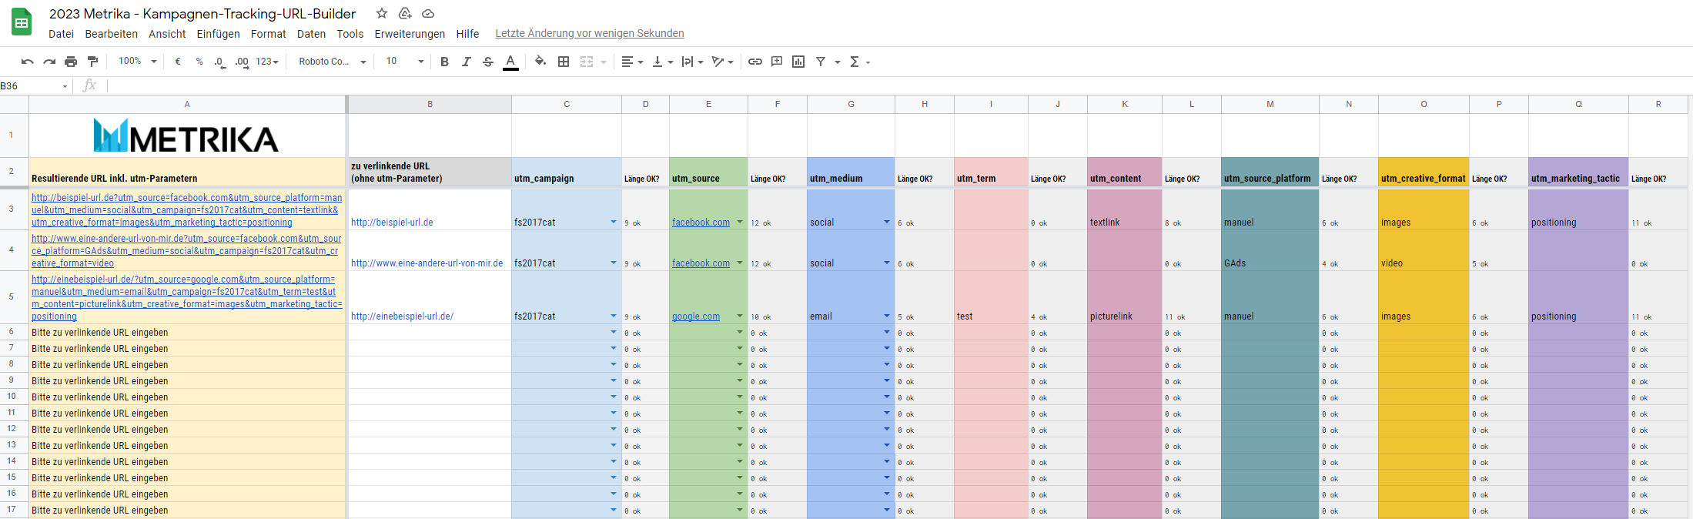Toggle bold formatting
This screenshot has width=1693, height=519.
click(x=444, y=62)
